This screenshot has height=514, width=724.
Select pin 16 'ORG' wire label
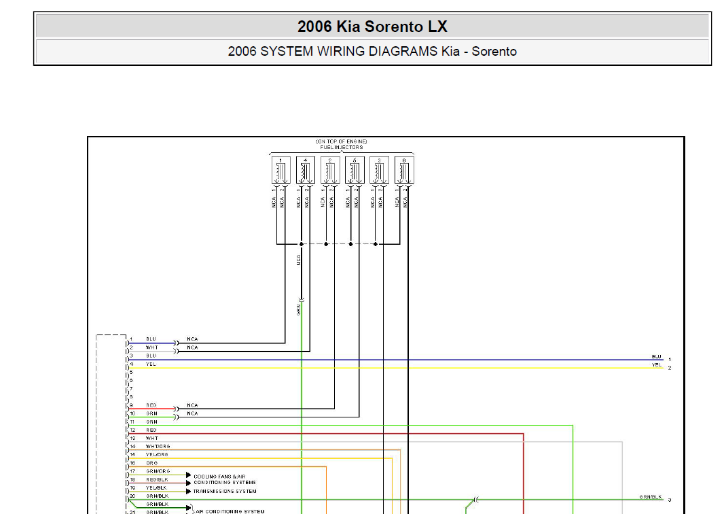point(152,463)
